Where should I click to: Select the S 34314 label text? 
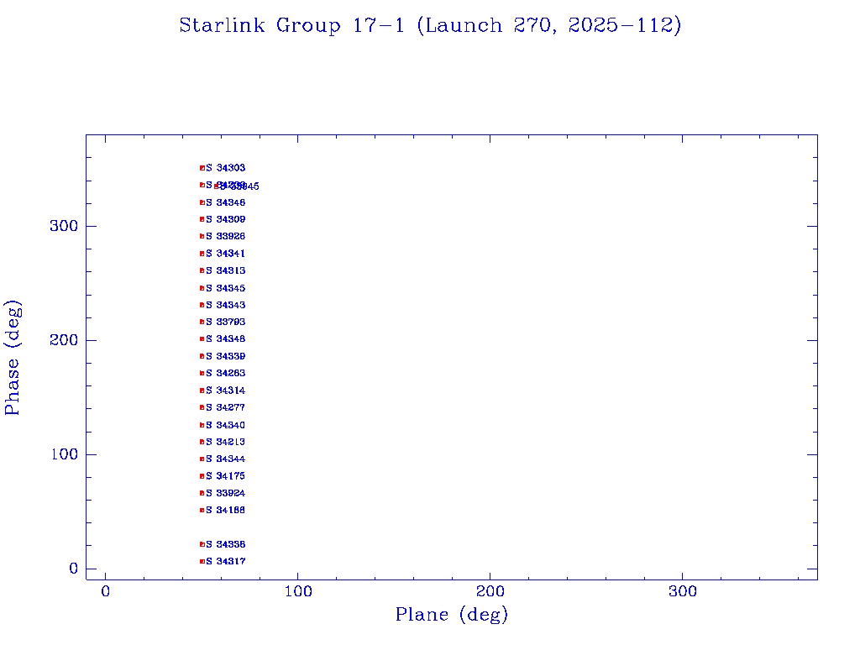tap(226, 391)
